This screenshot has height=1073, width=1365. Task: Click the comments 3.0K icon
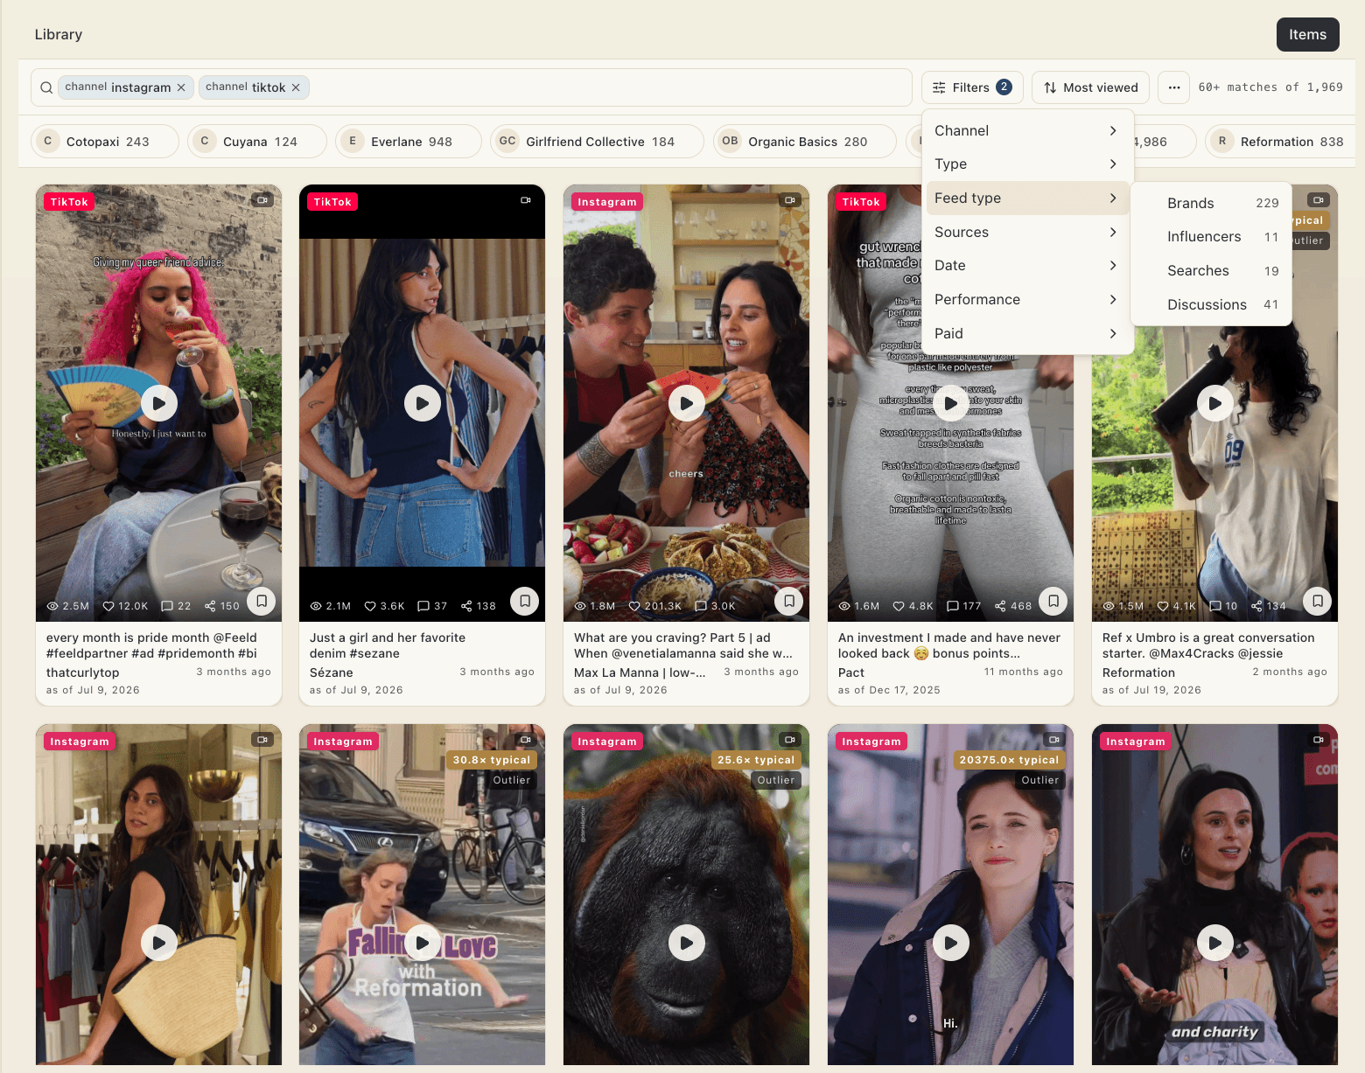[701, 606]
